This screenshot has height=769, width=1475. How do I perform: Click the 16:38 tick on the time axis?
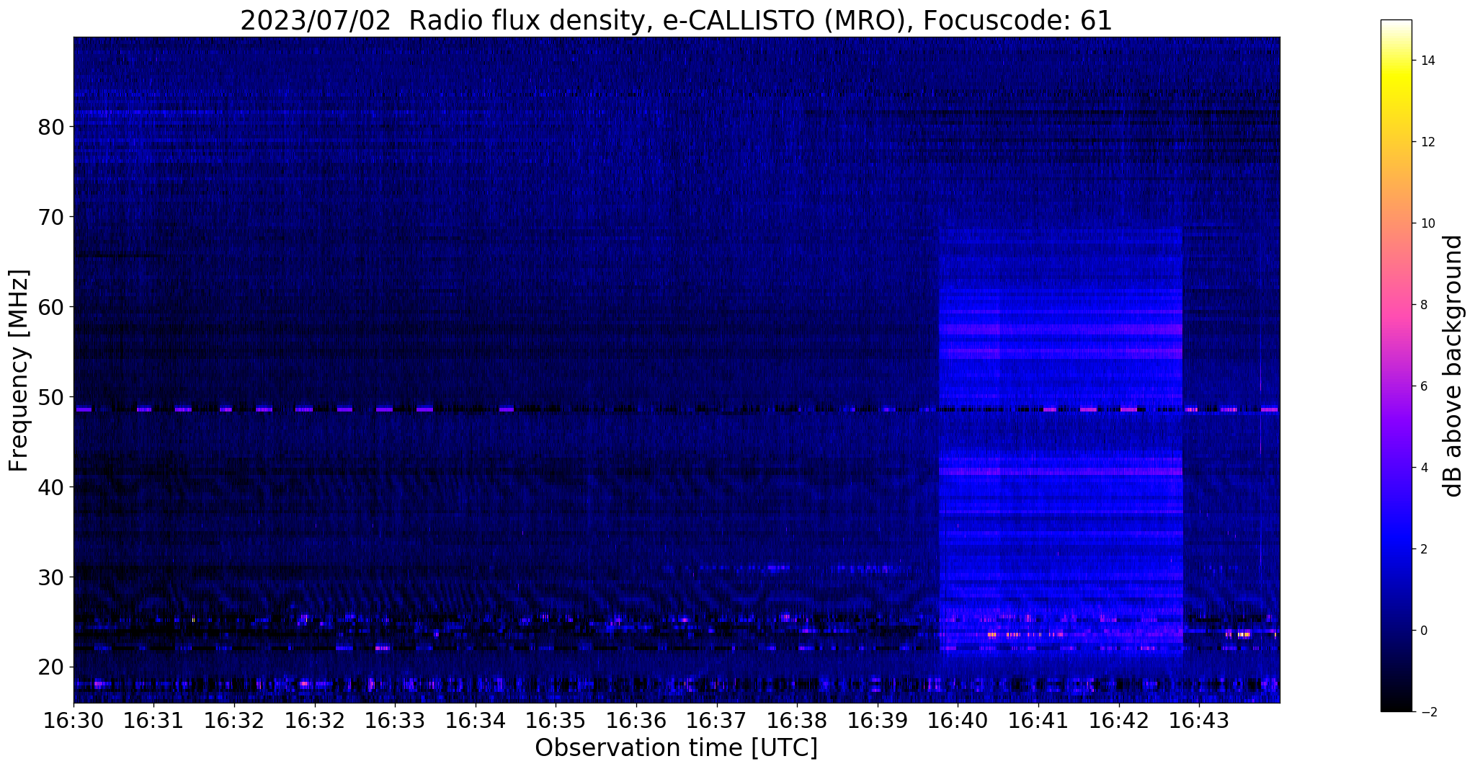pyautogui.click(x=797, y=721)
